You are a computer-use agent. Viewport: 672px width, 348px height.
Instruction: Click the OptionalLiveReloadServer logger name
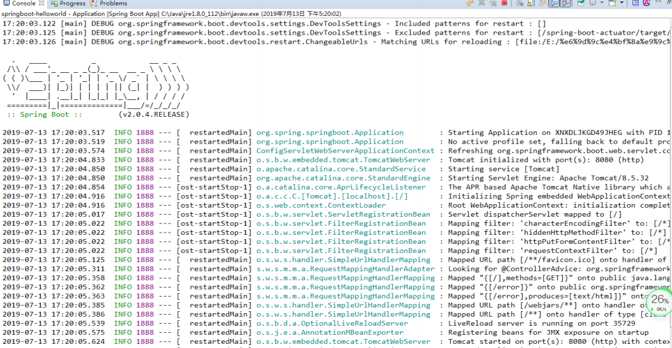click(332, 323)
